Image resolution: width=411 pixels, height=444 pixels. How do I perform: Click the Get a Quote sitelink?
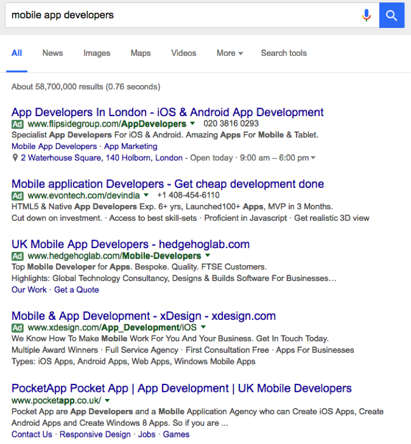click(77, 290)
